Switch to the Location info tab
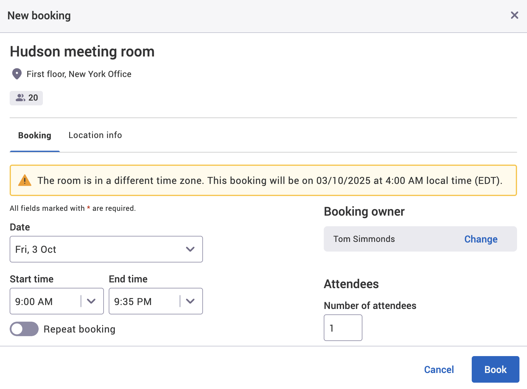The image size is (527, 389). coord(95,135)
